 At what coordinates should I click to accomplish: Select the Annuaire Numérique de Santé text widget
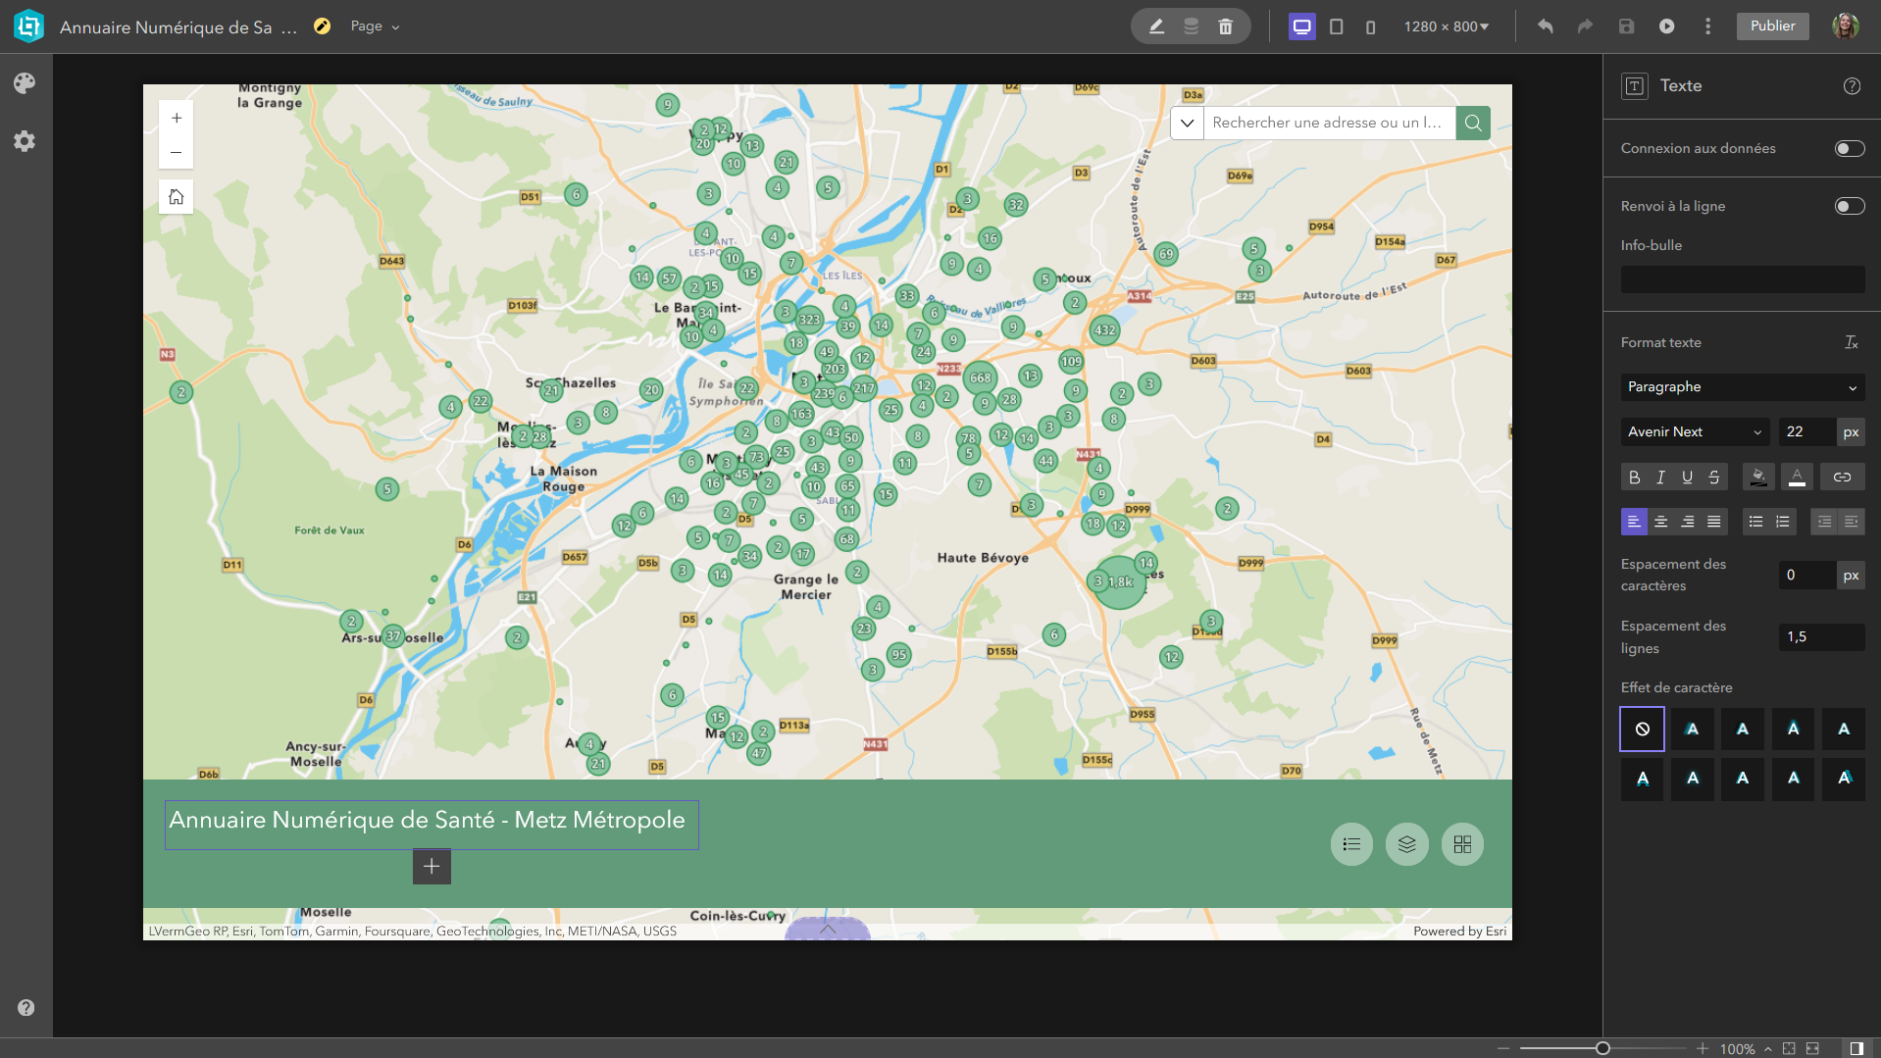(432, 825)
